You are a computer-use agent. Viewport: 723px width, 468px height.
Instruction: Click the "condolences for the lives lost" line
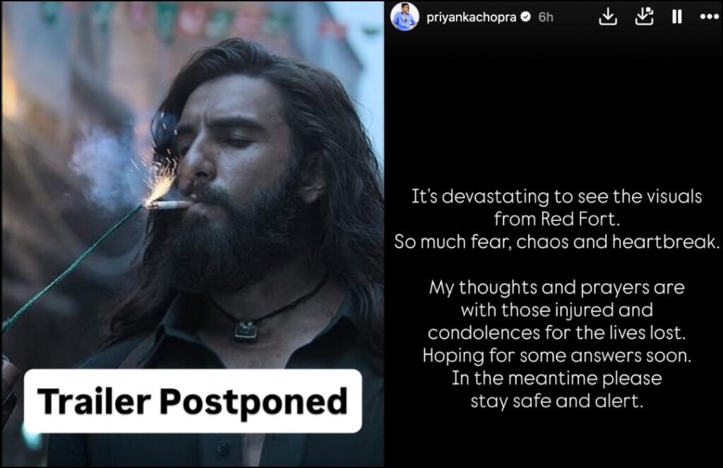pyautogui.click(x=556, y=333)
